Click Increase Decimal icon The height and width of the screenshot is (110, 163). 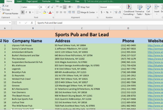coord(116,12)
